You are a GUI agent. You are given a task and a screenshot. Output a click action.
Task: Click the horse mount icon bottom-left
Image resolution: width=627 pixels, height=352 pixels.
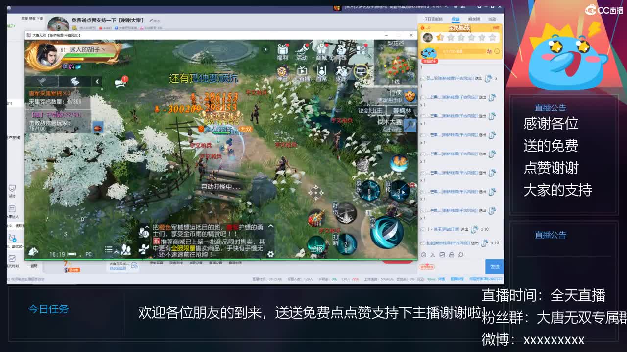33,251
